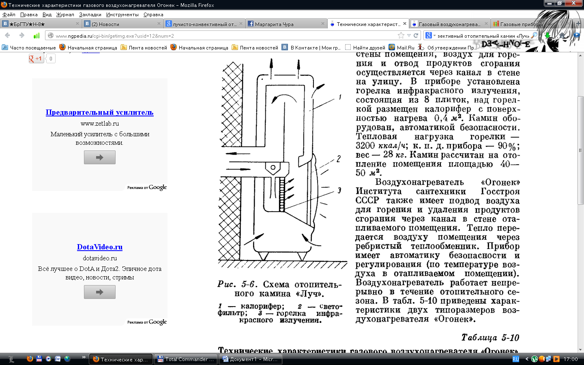This screenshot has height=365, width=584.
Task: Open Word quick launch icon
Action: (58, 359)
